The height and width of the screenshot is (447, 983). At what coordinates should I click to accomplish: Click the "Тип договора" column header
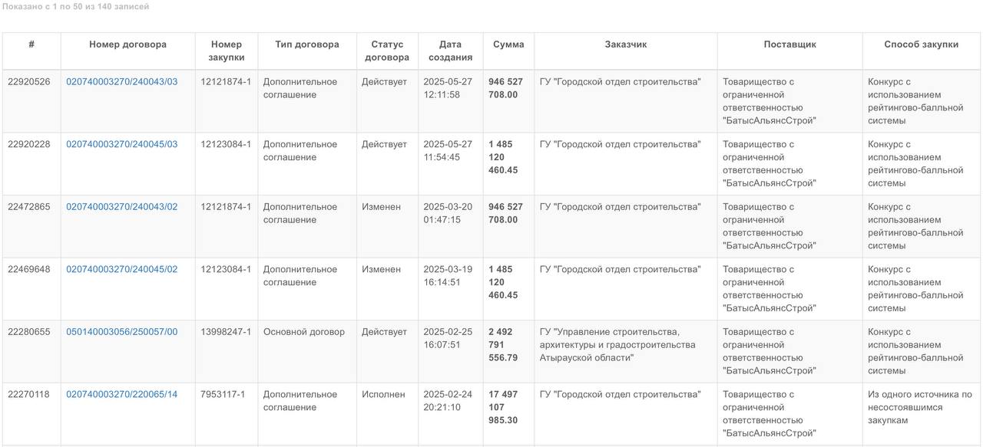307,44
